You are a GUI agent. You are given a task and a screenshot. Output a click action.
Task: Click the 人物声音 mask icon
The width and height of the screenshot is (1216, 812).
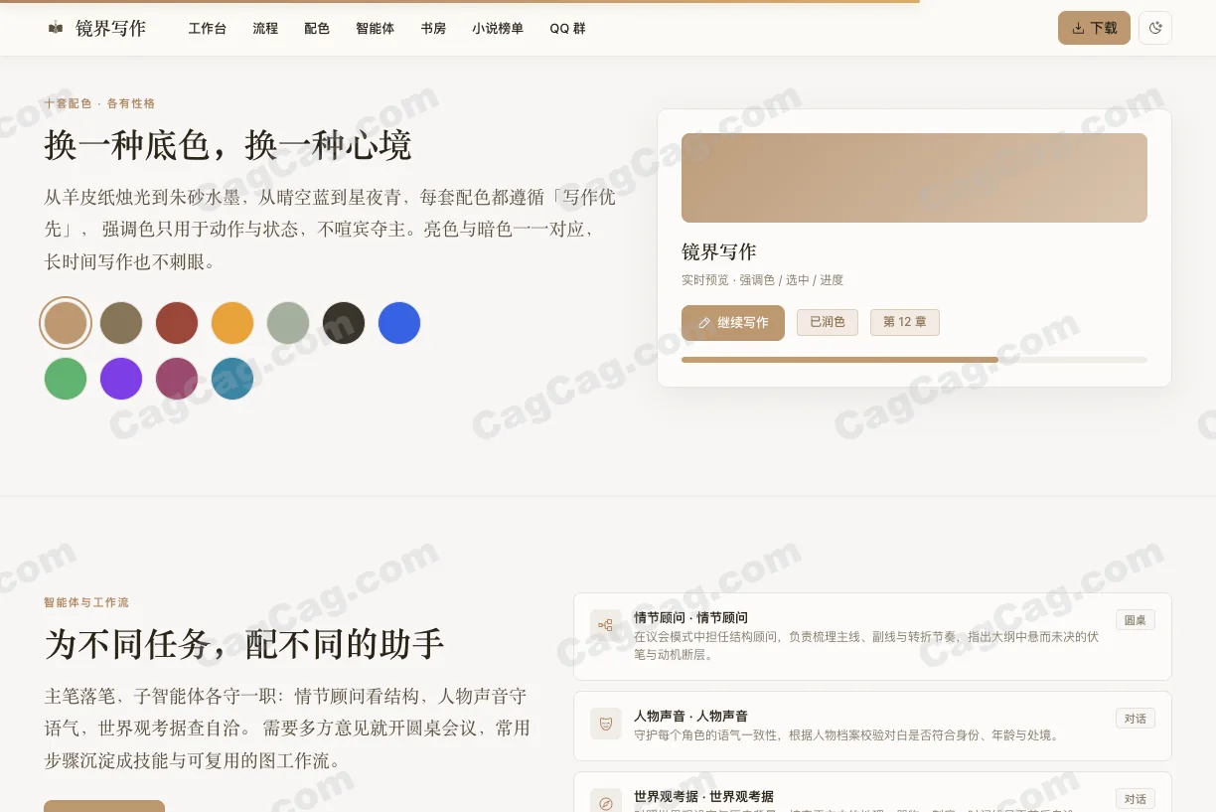[x=605, y=724]
